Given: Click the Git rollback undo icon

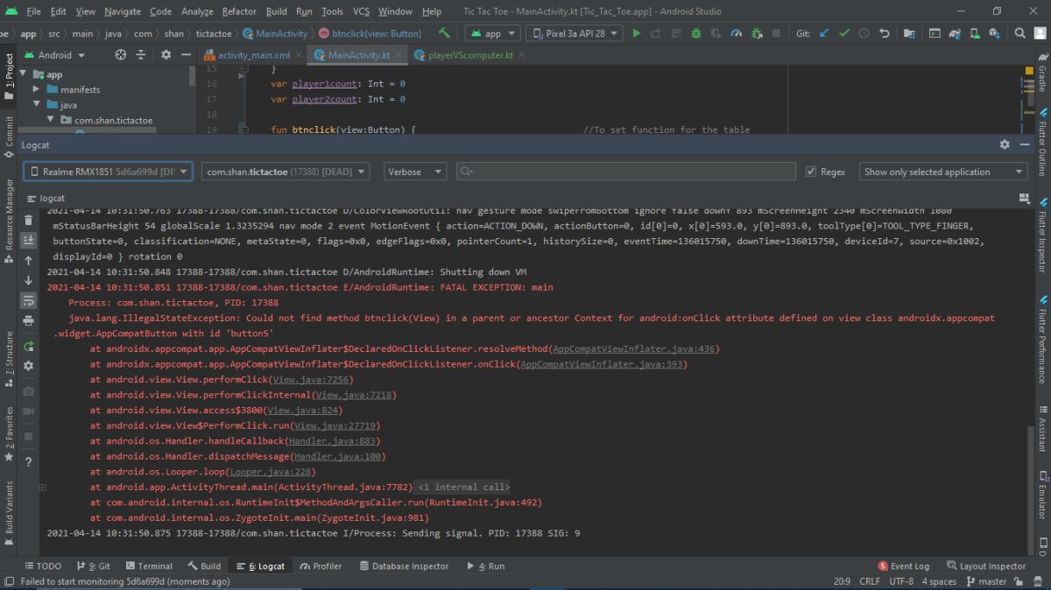Looking at the screenshot, I should [x=884, y=33].
